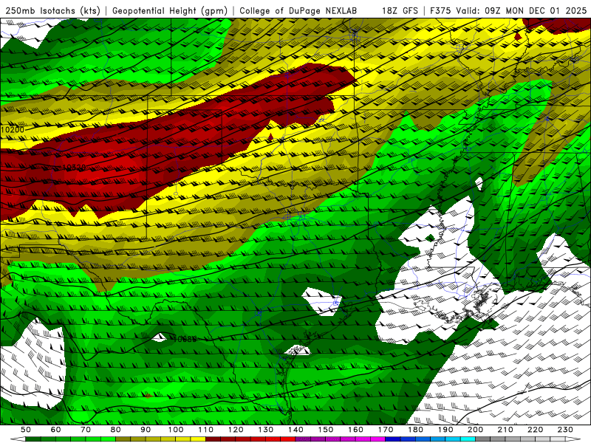Click the 'F375 Valid: 09Z MON DEC 01 2025' text
Image resolution: width=591 pixels, height=443 pixels.
[508, 10]
